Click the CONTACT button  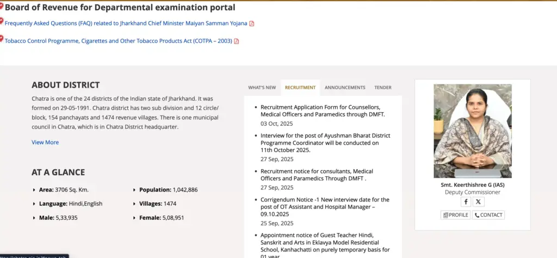tap(488, 215)
